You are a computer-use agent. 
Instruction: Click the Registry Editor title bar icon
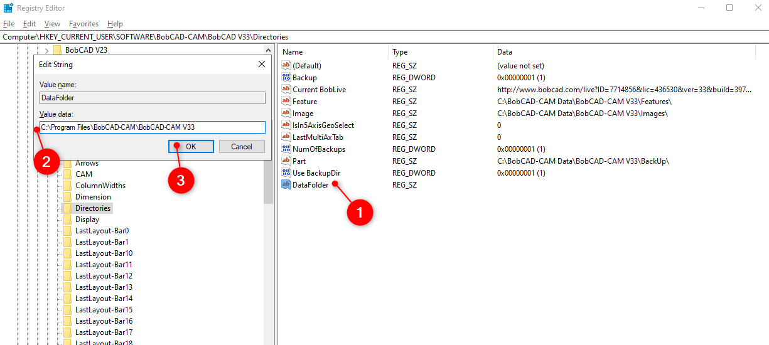tap(8, 8)
